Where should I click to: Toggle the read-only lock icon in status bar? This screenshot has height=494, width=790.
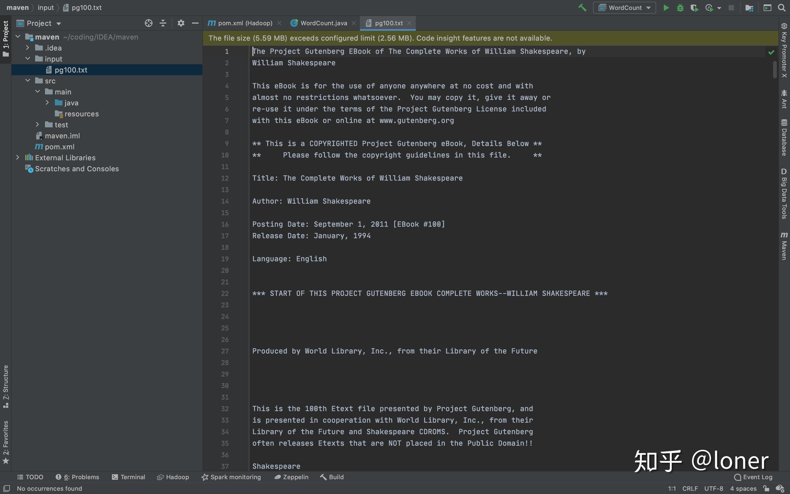point(766,489)
